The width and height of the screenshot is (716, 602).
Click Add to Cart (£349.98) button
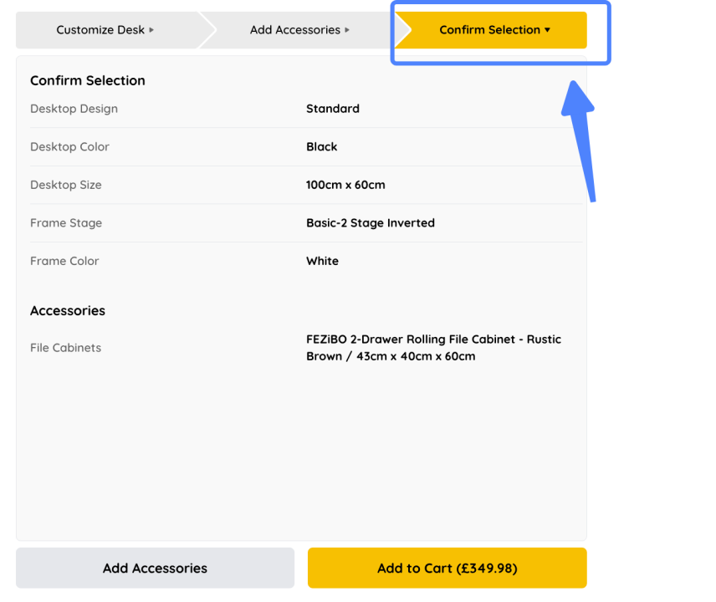pos(447,569)
